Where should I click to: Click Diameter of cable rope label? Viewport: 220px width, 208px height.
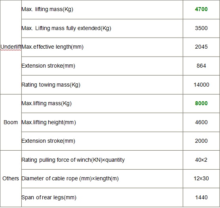coord(70,179)
